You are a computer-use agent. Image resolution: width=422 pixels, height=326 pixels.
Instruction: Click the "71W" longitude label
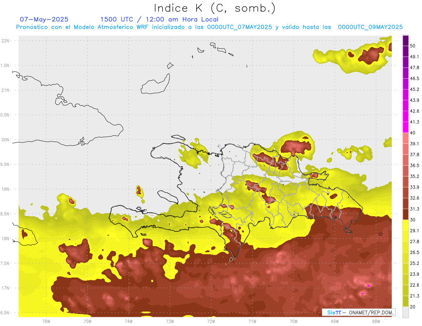click(252, 321)
